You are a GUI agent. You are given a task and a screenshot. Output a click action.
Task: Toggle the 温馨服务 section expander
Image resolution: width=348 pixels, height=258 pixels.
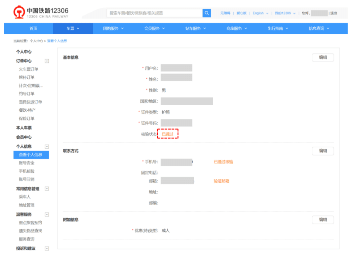coord(47,214)
